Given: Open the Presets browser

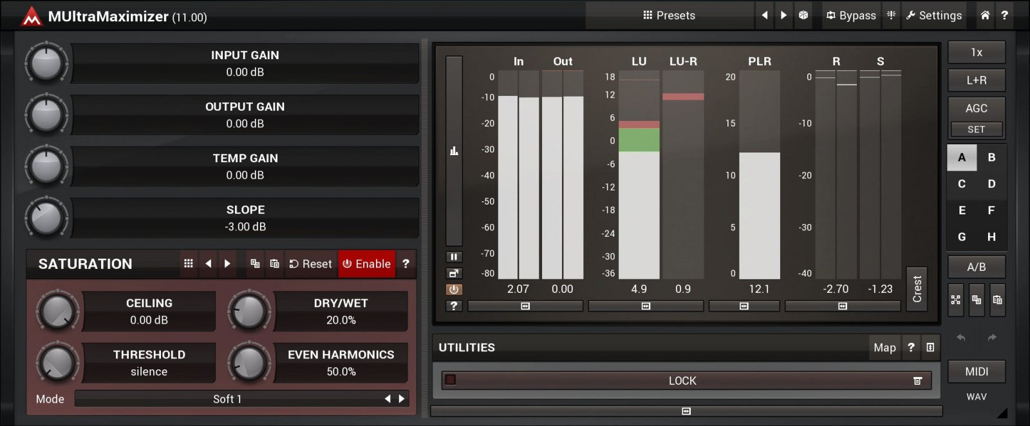Looking at the screenshot, I should [x=669, y=15].
